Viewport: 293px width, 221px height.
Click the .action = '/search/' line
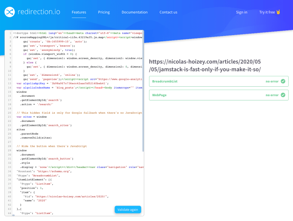[36, 104]
